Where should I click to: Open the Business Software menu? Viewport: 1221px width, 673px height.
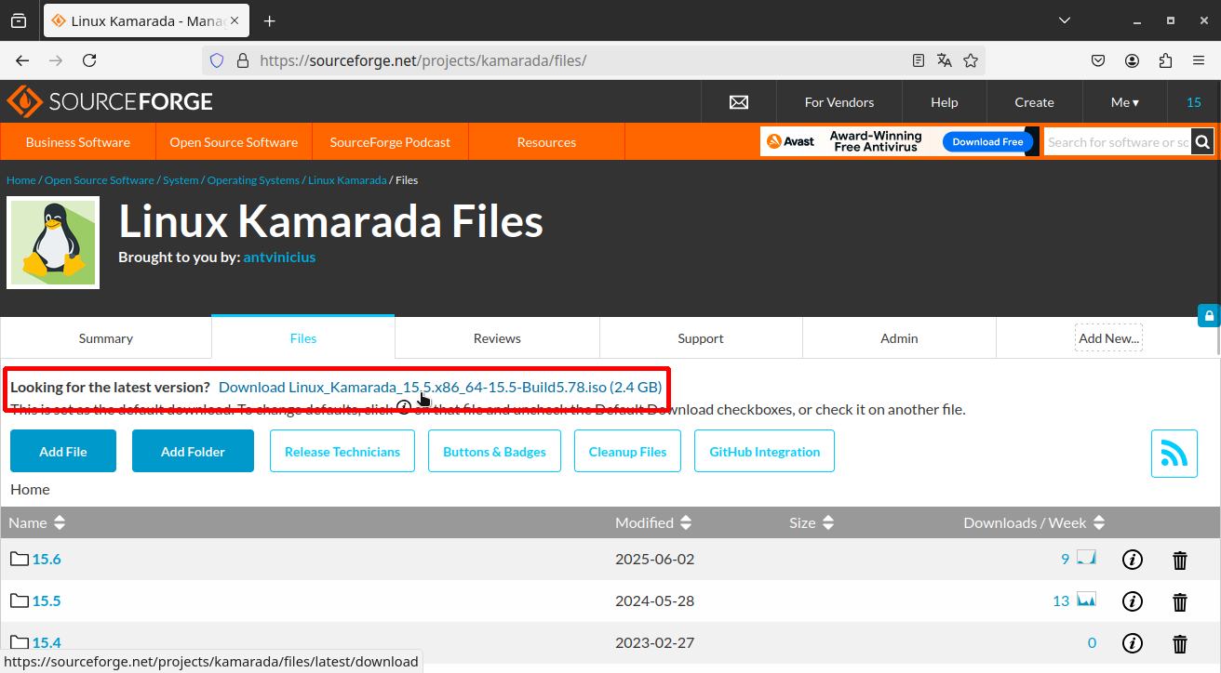(78, 142)
